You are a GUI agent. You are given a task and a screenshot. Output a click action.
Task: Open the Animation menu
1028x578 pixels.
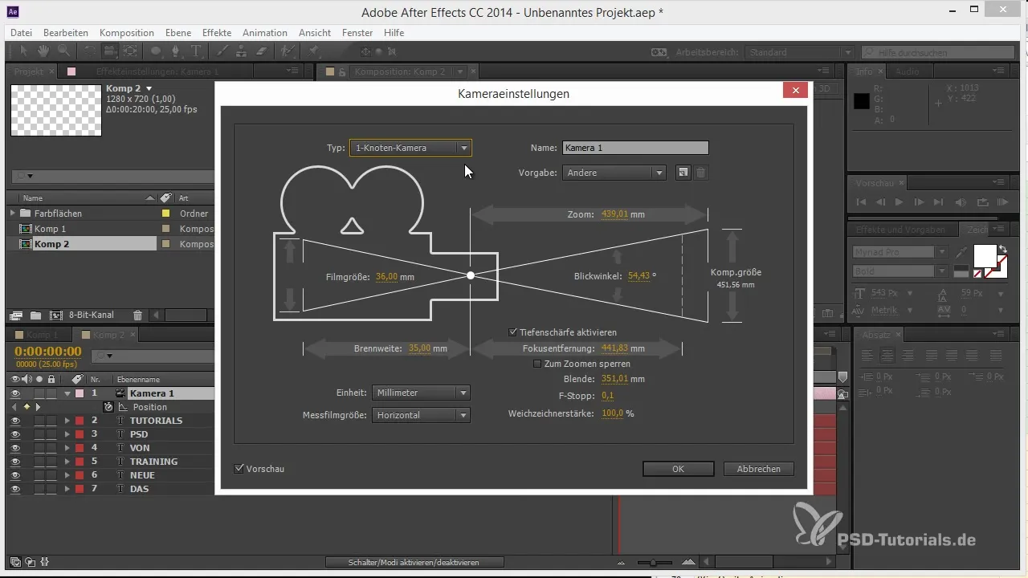[x=265, y=33]
